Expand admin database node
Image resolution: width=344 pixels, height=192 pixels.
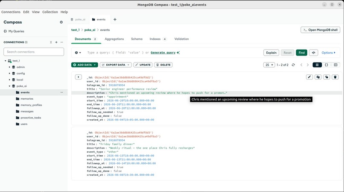click(x=9, y=67)
